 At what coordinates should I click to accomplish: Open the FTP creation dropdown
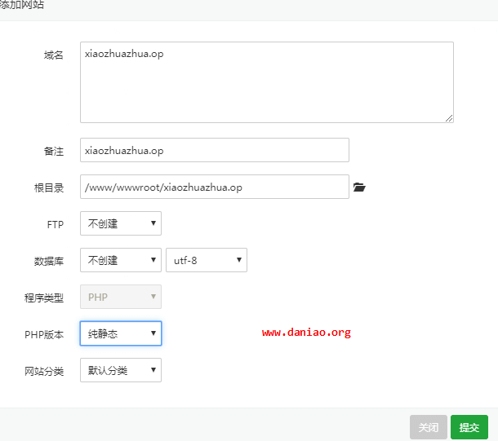pos(121,223)
